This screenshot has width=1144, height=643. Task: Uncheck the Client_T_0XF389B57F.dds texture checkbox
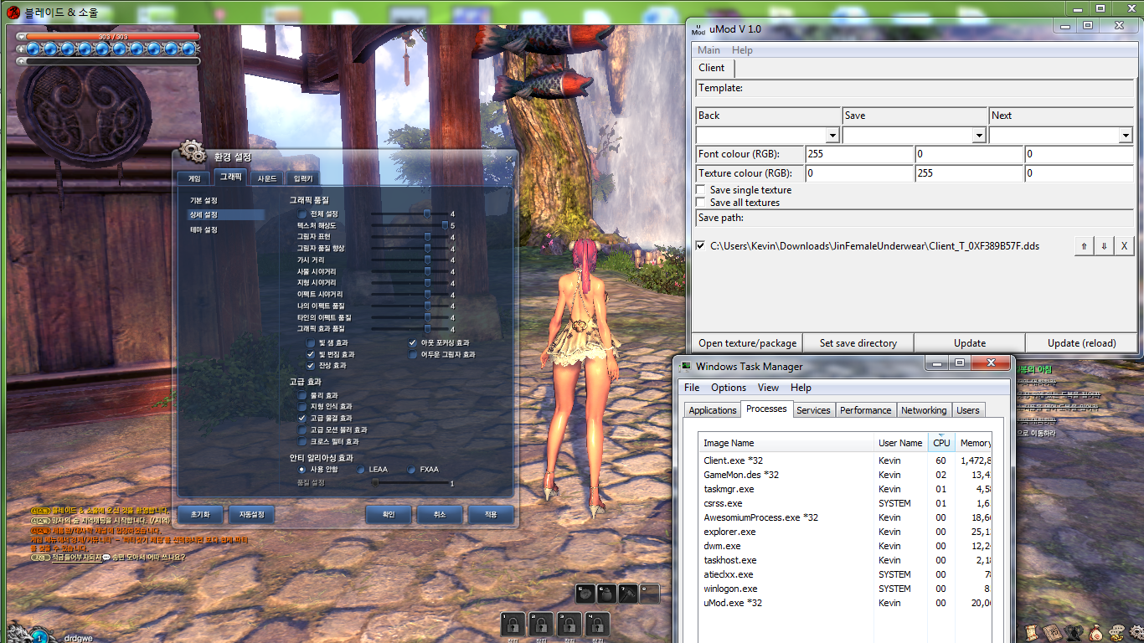pos(701,246)
